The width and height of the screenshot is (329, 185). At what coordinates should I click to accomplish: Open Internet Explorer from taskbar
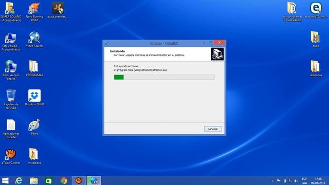tap(19, 180)
